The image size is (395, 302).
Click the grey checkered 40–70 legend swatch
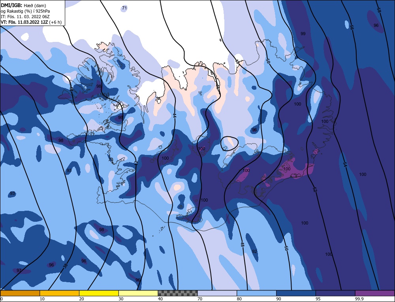(x=178, y=293)
